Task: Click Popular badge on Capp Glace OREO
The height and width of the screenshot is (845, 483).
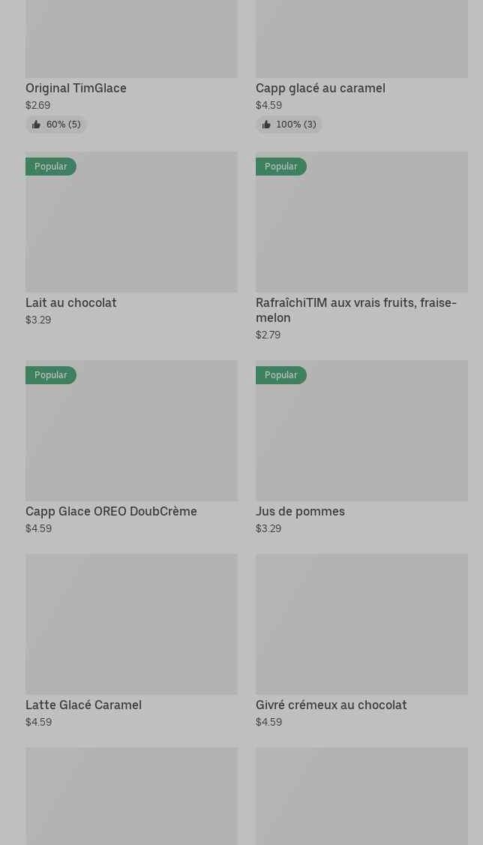Action: pyautogui.click(x=50, y=375)
